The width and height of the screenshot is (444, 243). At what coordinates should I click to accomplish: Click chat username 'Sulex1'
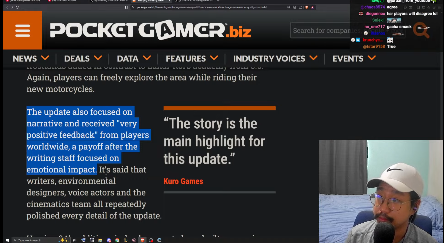(x=378, y=20)
